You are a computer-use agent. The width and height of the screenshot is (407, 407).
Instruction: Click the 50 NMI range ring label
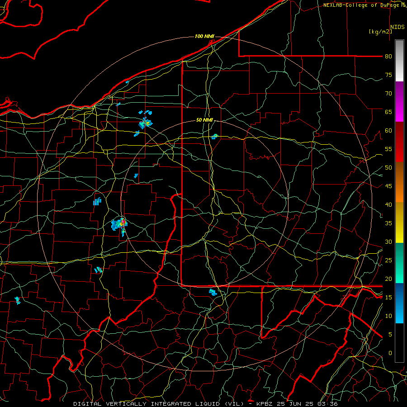pos(204,120)
